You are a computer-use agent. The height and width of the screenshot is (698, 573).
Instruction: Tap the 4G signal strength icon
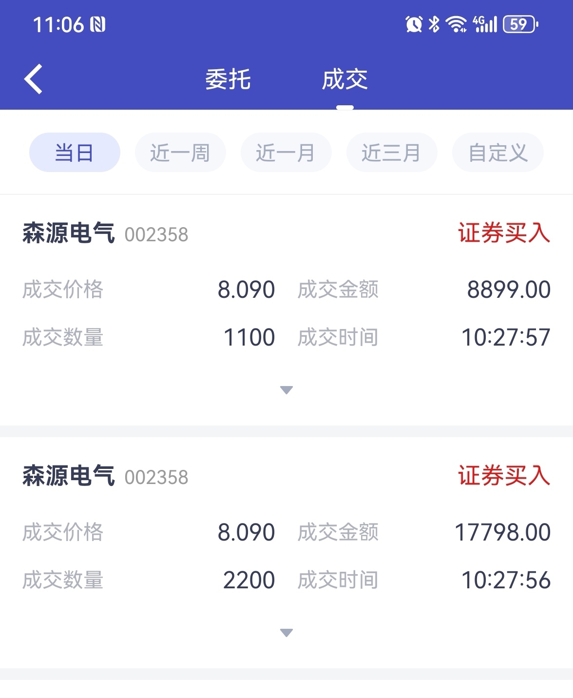click(485, 24)
